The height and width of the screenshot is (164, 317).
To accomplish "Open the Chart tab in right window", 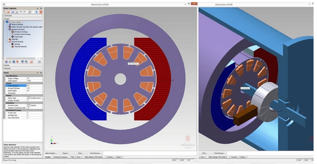I will click(202, 157).
